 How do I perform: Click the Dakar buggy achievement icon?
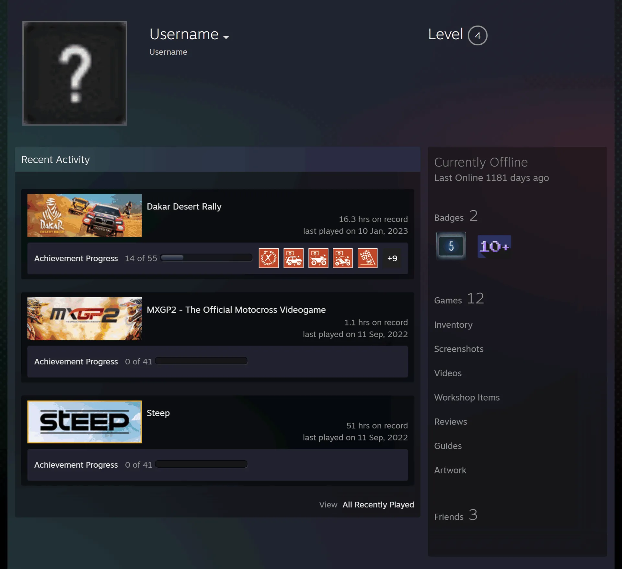(x=343, y=258)
